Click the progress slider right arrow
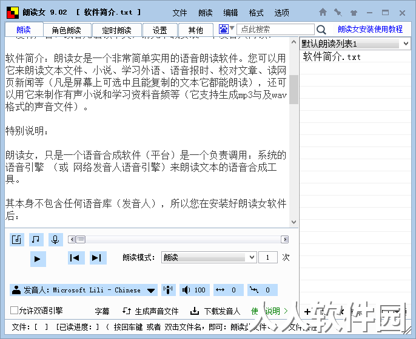This screenshot has width=416, height=339. tap(285, 240)
